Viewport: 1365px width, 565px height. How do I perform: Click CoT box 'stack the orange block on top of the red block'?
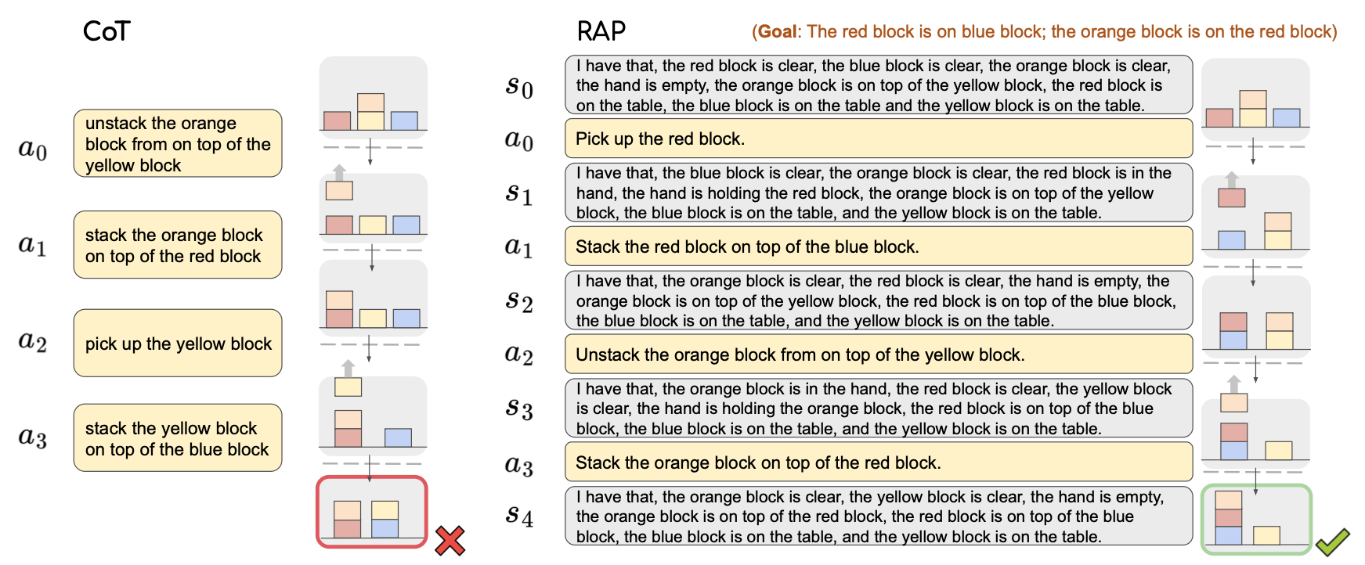(x=178, y=245)
